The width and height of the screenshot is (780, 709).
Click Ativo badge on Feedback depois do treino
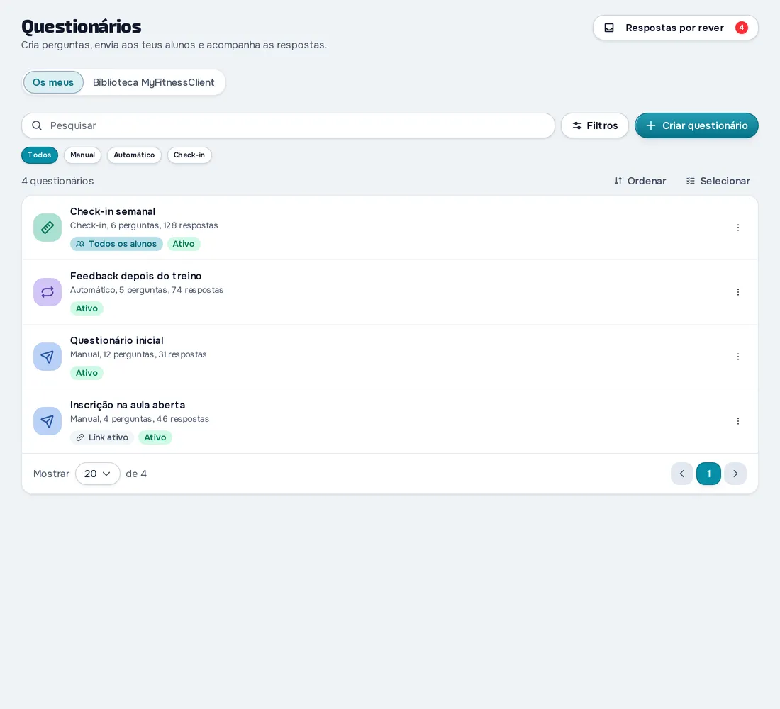87,308
